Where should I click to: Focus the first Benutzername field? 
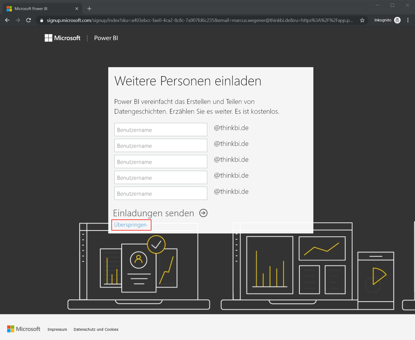coord(161,130)
